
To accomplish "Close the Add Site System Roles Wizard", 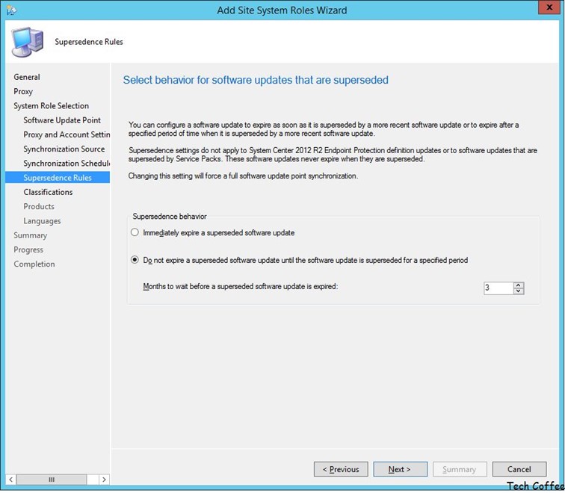I will [549, 7].
